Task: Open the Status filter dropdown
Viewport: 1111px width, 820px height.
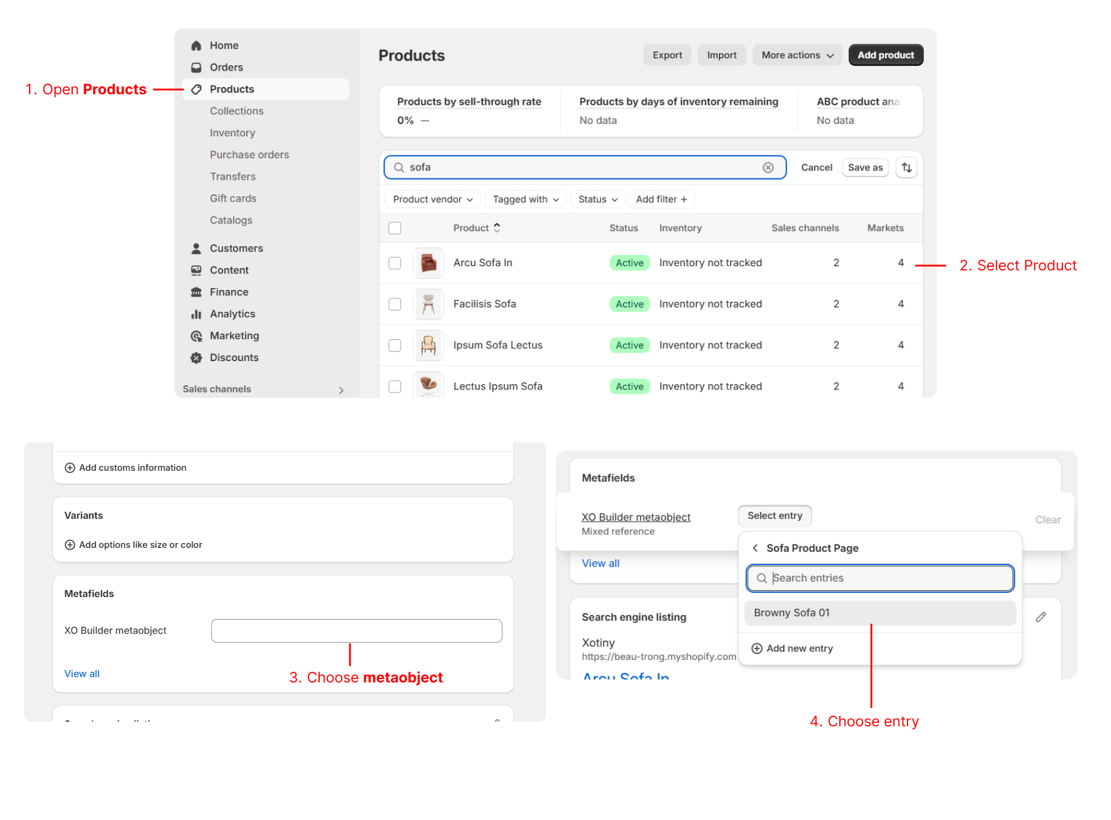Action: [x=597, y=200]
